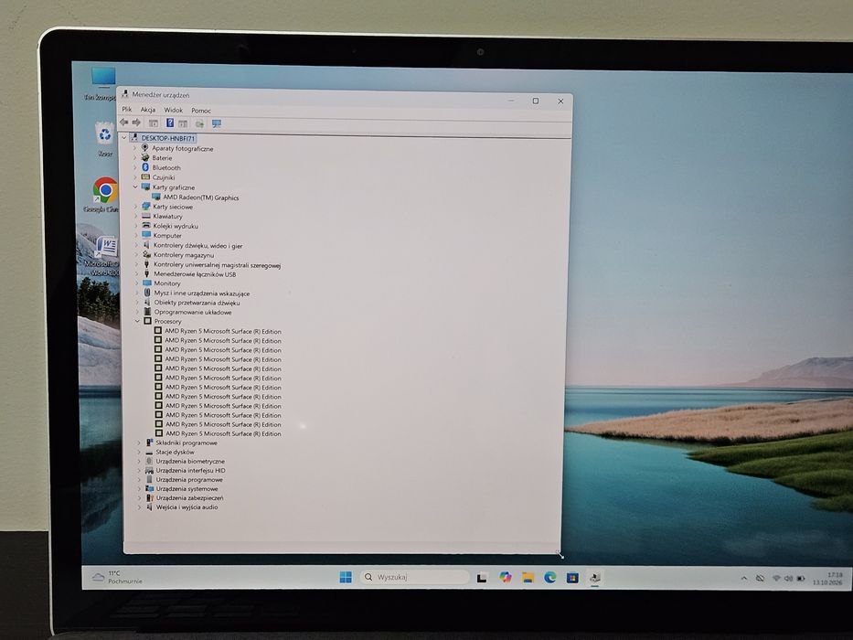Open Microsoft Store from the taskbar
Image resolution: width=853 pixels, height=640 pixels.
[x=572, y=578]
